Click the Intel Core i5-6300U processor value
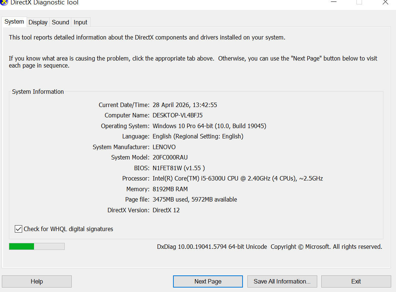 pyautogui.click(x=237, y=179)
